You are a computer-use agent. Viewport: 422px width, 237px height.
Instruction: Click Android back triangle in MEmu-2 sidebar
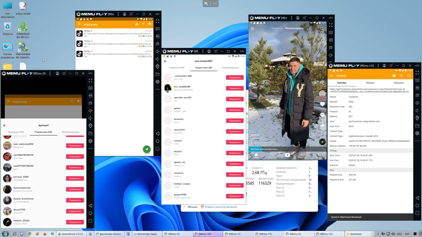[90, 206]
